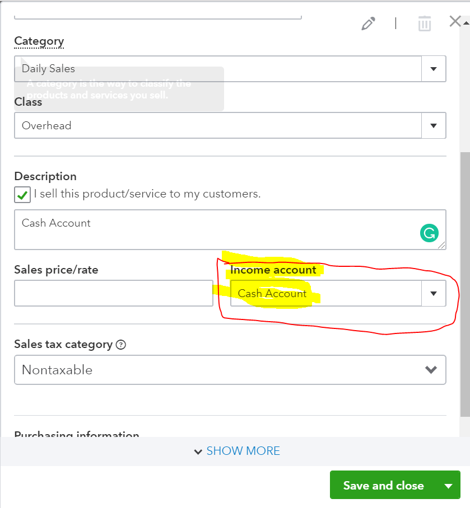Image resolution: width=470 pixels, height=508 pixels.
Task: Open the Class dropdown arrow
Action: [434, 125]
